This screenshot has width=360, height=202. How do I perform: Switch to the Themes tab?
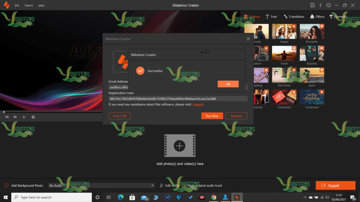coord(252,16)
